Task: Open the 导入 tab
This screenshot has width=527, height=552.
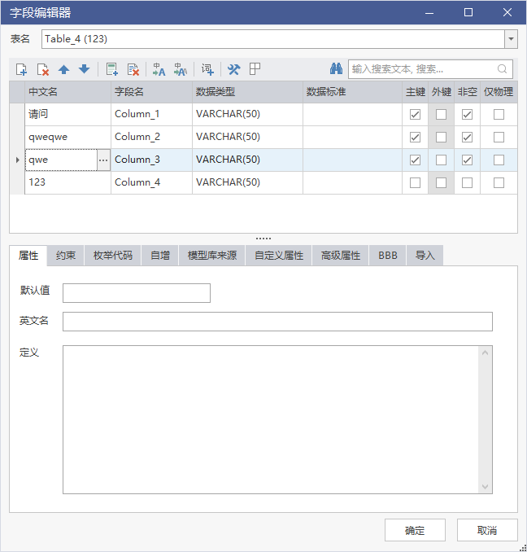Action: [x=425, y=256]
